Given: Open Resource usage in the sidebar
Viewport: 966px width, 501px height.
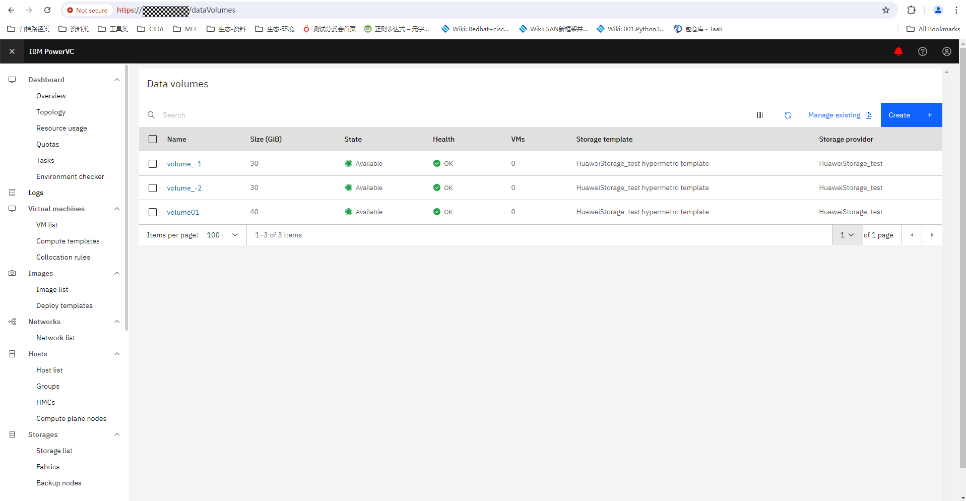Looking at the screenshot, I should click(61, 128).
